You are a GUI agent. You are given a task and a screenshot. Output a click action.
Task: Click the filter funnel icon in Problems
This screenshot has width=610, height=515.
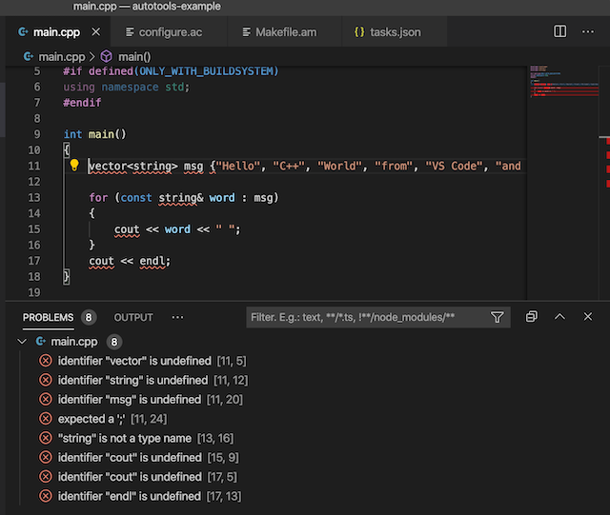click(x=497, y=317)
